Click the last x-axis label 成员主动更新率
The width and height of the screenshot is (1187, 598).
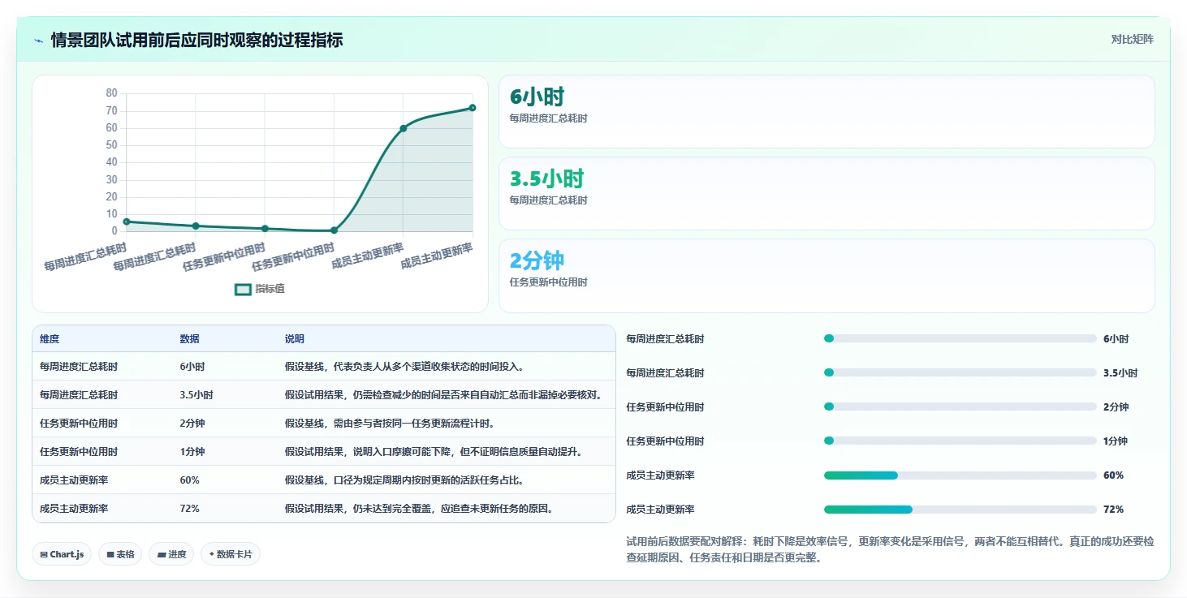pos(437,256)
